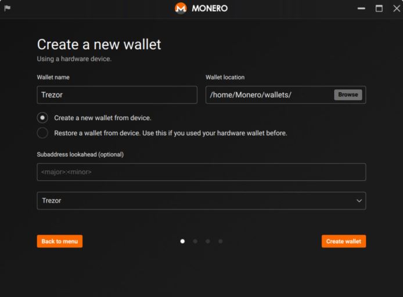Jump to the third wizard step dot
The height and width of the screenshot is (297, 403).
tap(208, 241)
